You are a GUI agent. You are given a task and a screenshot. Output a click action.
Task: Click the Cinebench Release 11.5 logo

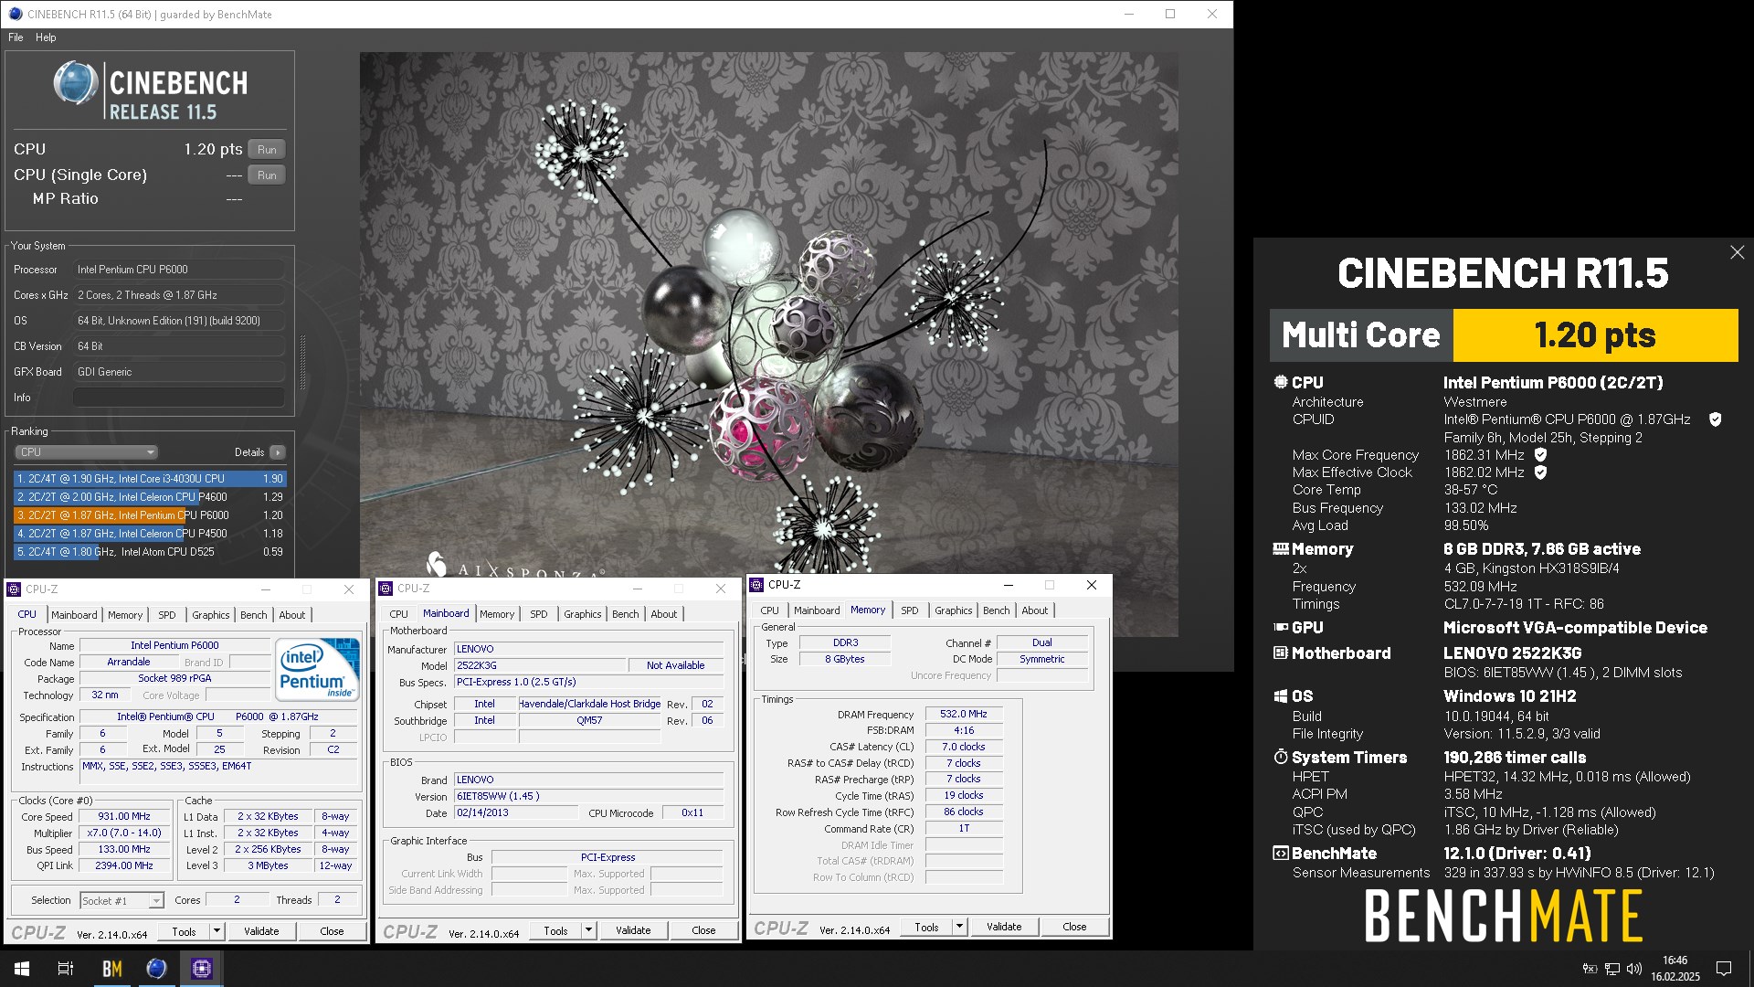tap(151, 91)
